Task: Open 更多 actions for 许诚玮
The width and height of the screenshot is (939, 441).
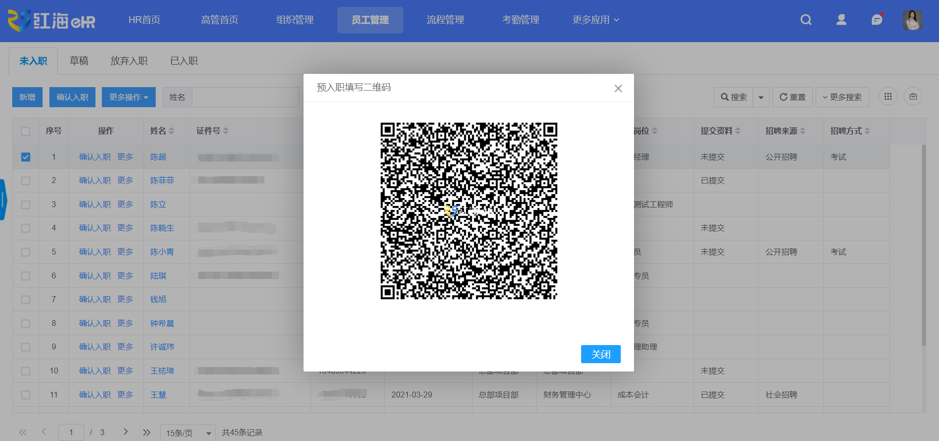Action: click(x=125, y=347)
